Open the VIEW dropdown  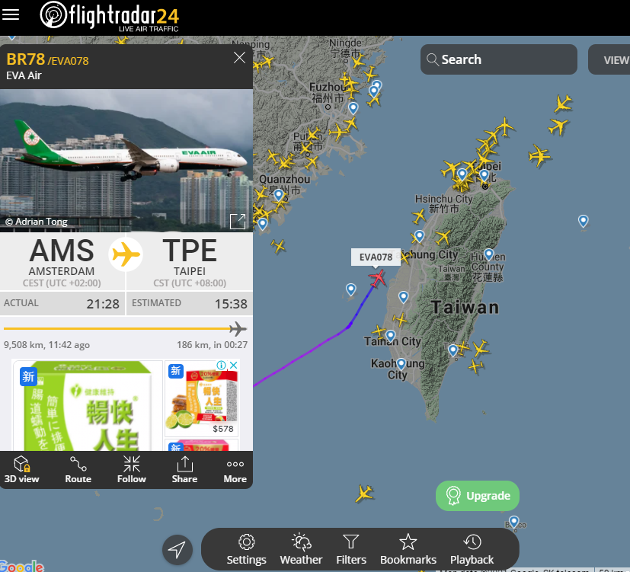pyautogui.click(x=610, y=59)
